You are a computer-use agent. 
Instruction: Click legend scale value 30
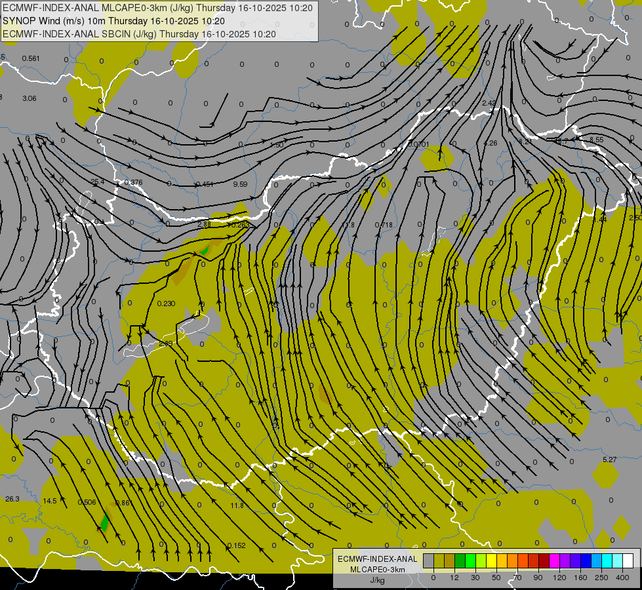pos(475,578)
